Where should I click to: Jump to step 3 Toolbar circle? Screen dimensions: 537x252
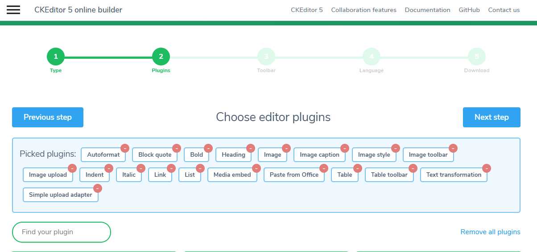[266, 57]
